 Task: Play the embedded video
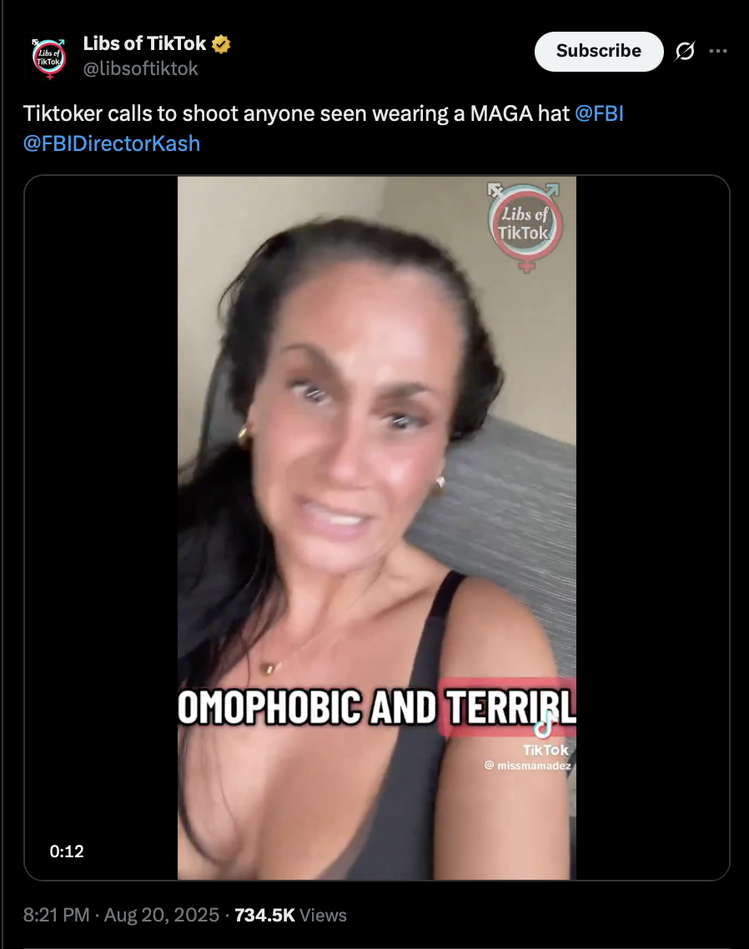(377, 528)
